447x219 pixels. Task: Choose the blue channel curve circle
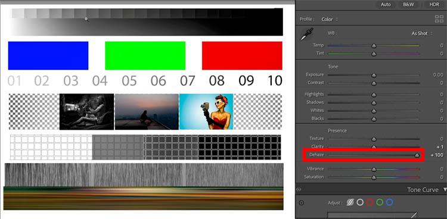pos(389,202)
